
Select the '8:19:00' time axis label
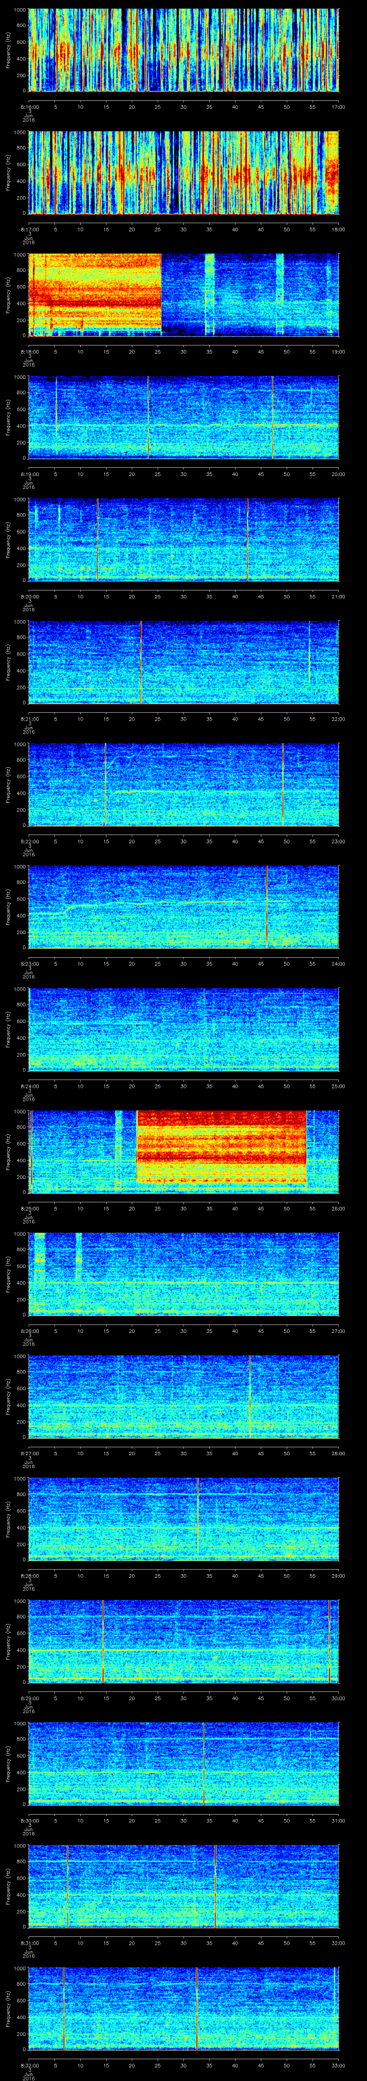point(29,474)
